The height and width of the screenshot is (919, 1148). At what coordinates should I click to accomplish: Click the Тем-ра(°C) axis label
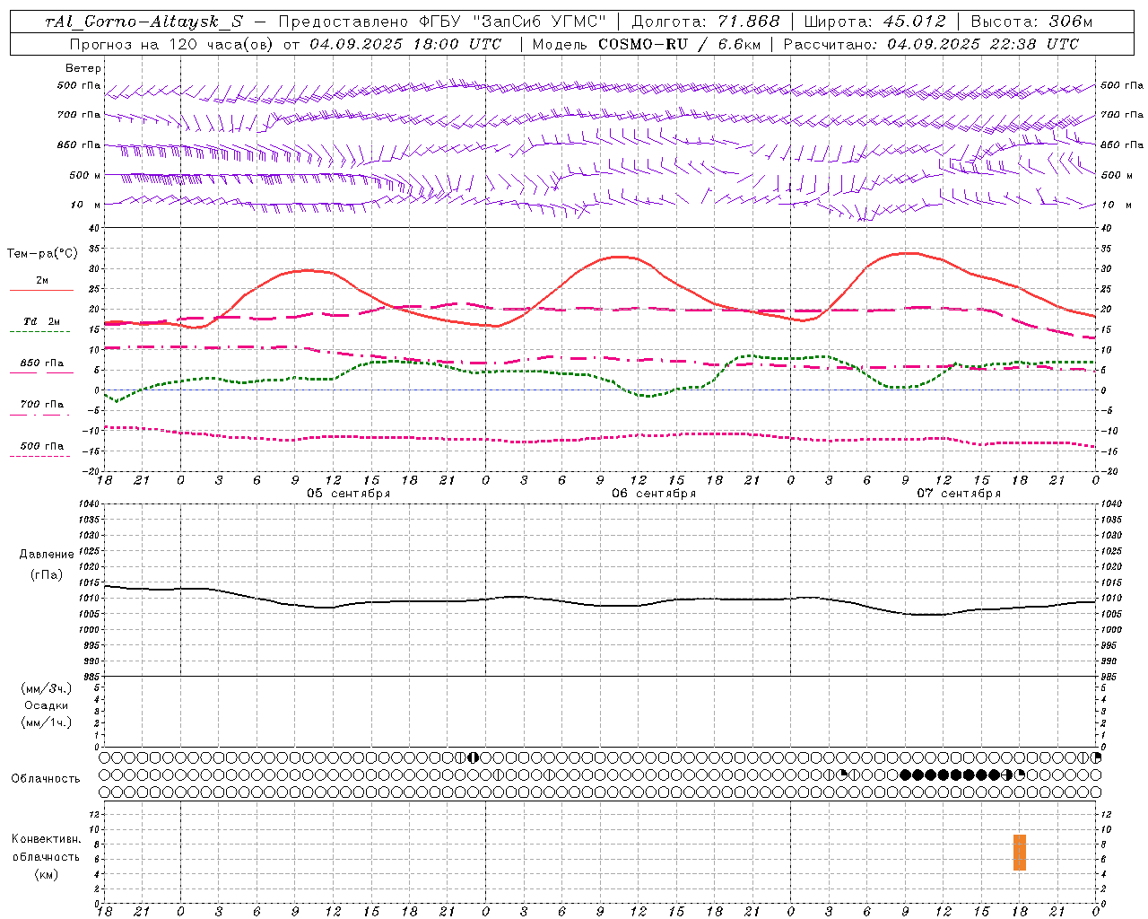[x=42, y=254]
